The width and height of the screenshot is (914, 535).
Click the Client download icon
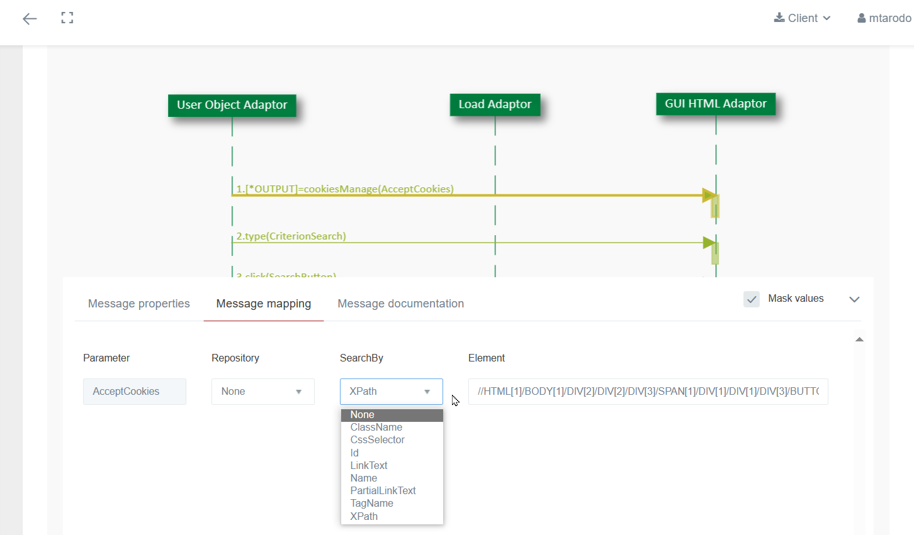[x=779, y=18]
